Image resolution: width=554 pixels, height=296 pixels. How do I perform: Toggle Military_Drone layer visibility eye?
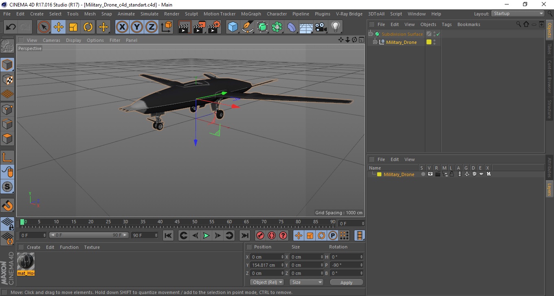(430, 174)
